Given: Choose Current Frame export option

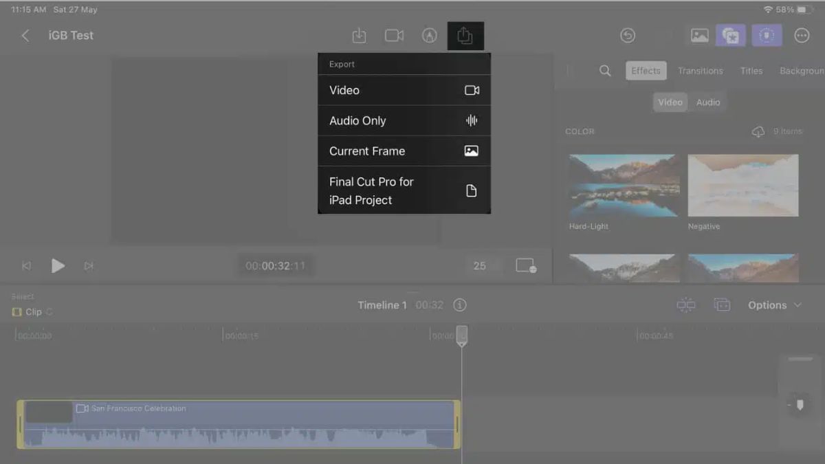Looking at the screenshot, I should (404, 151).
